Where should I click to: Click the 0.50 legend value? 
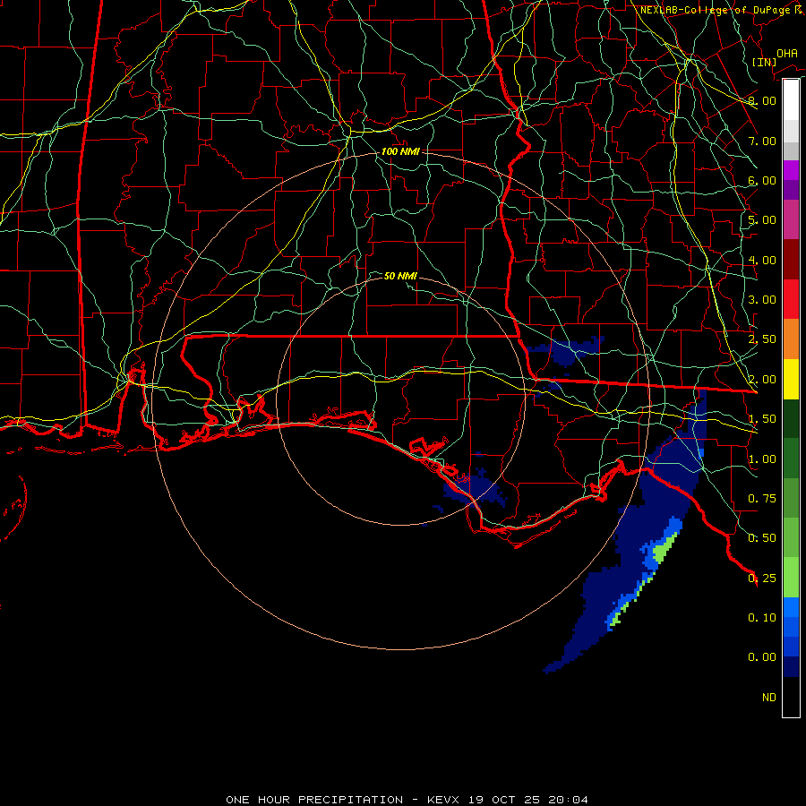point(762,538)
